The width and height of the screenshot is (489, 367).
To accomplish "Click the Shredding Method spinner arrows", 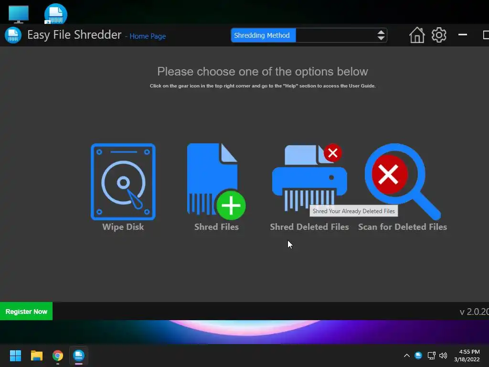I will click(381, 35).
